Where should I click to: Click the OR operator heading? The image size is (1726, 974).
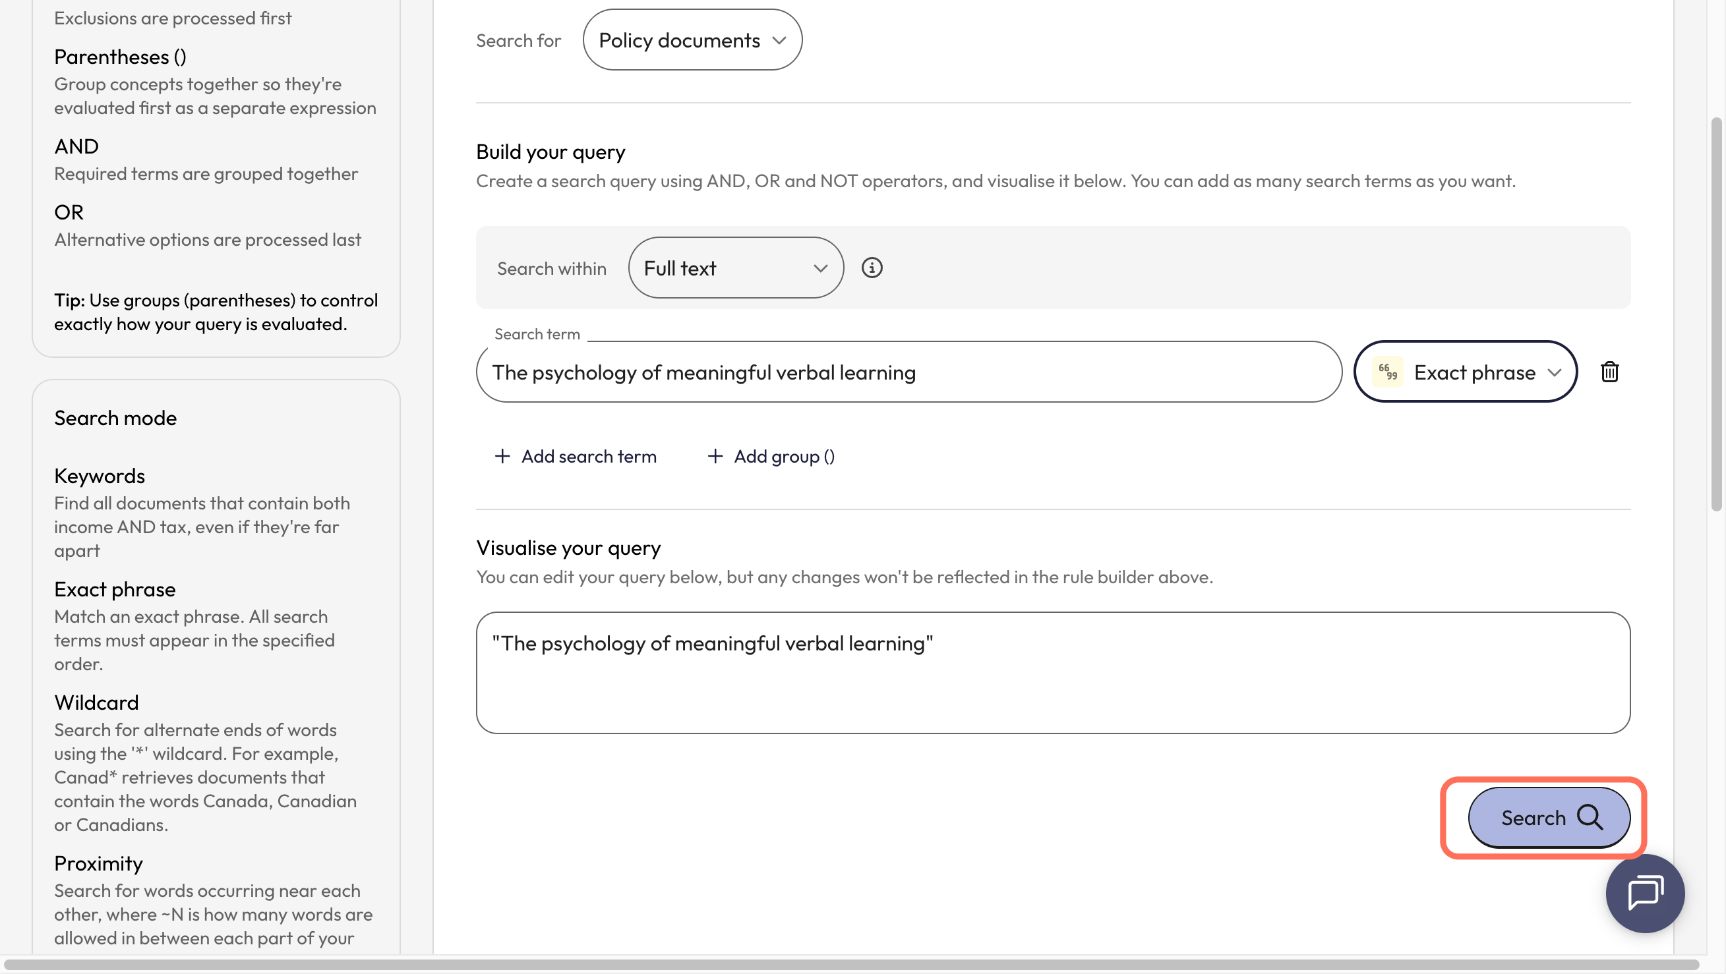pyautogui.click(x=69, y=212)
